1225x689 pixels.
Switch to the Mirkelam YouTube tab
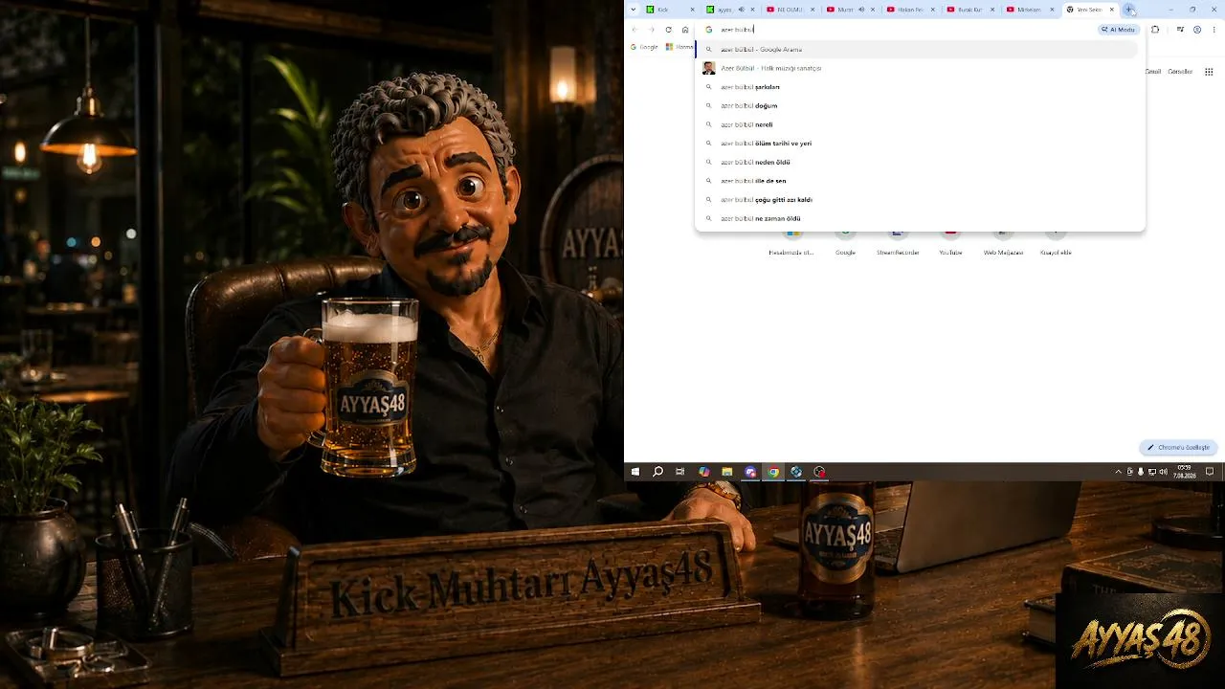[x=1030, y=10]
